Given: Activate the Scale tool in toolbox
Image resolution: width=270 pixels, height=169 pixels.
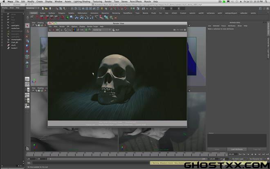Looking at the screenshot, I should point(27,51).
